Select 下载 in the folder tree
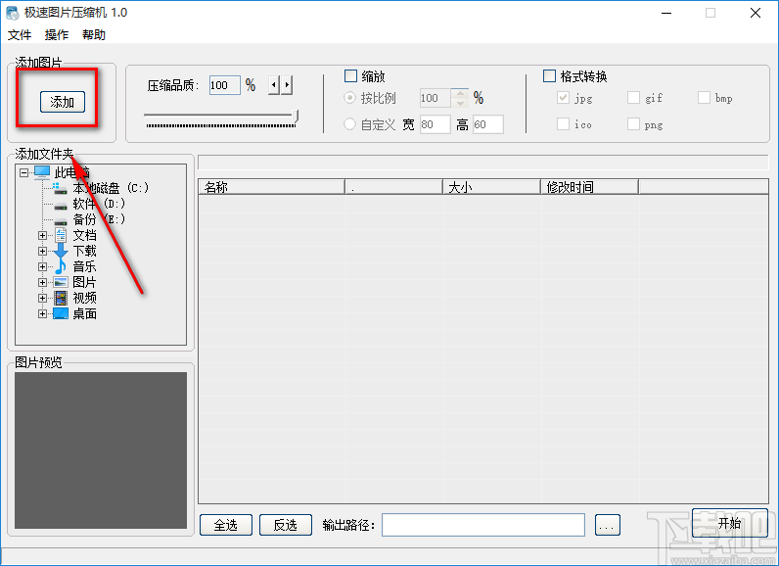This screenshot has height=566, width=779. tap(84, 251)
